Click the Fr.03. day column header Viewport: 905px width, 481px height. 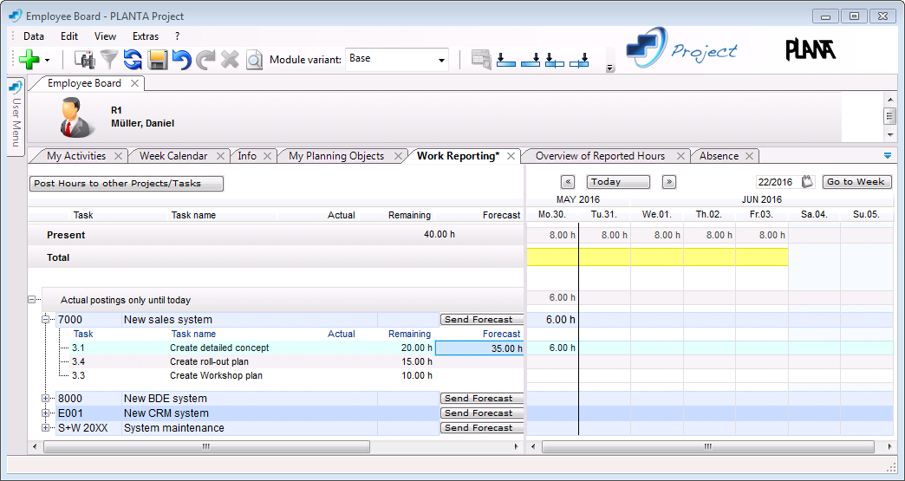pos(762,215)
